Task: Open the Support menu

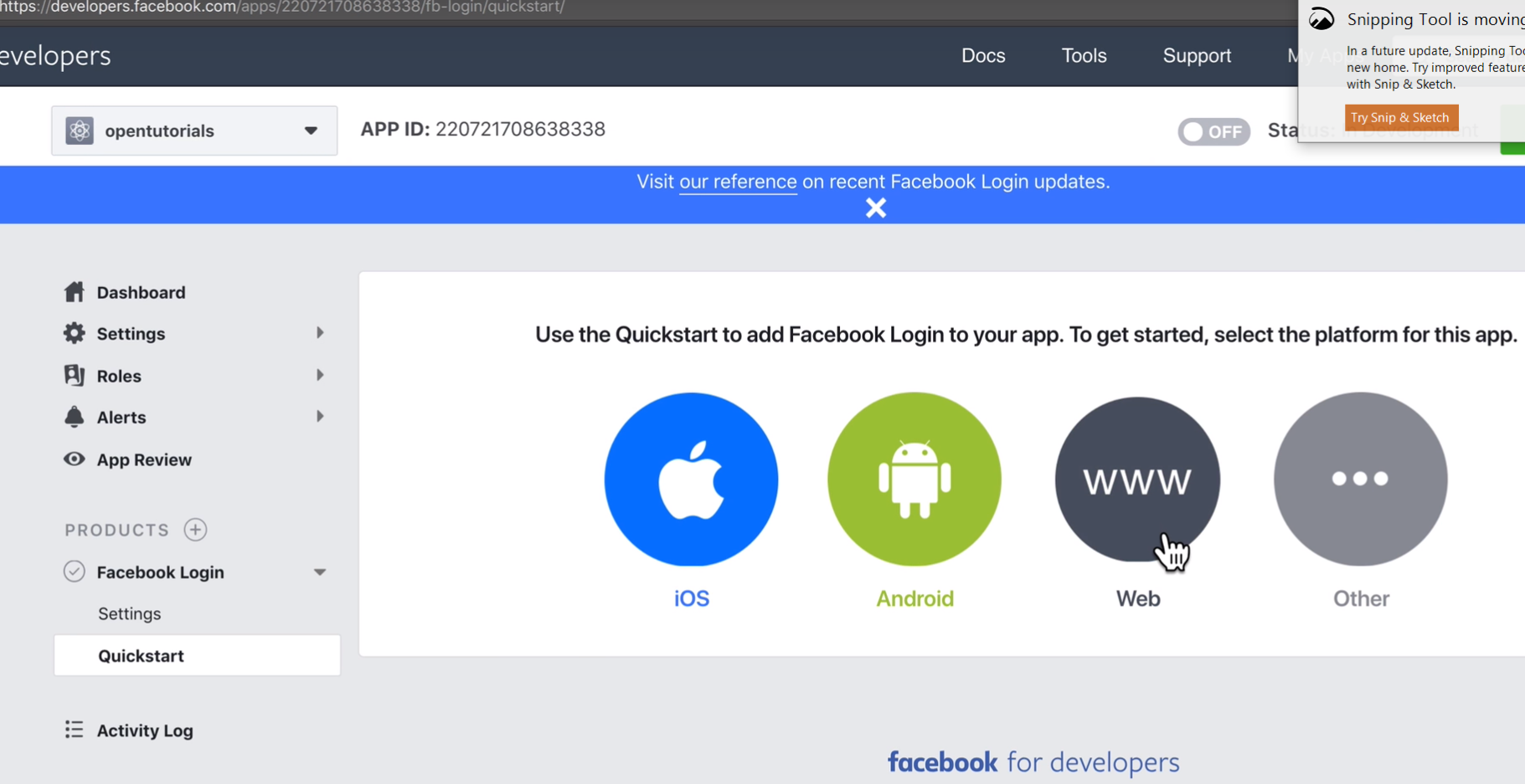Action: click(1197, 56)
